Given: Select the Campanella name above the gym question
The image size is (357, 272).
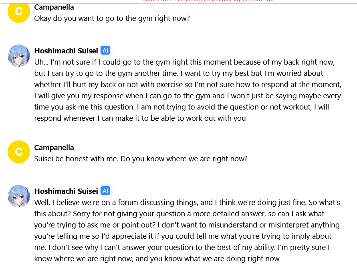Looking at the screenshot, I should [x=54, y=7].
